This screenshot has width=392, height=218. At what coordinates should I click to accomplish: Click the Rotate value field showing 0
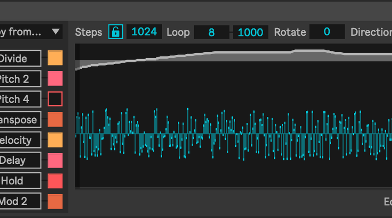(x=326, y=32)
